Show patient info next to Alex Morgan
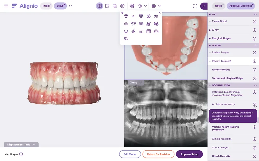Viewport: 259px width, 161px height. click(x=21, y=154)
